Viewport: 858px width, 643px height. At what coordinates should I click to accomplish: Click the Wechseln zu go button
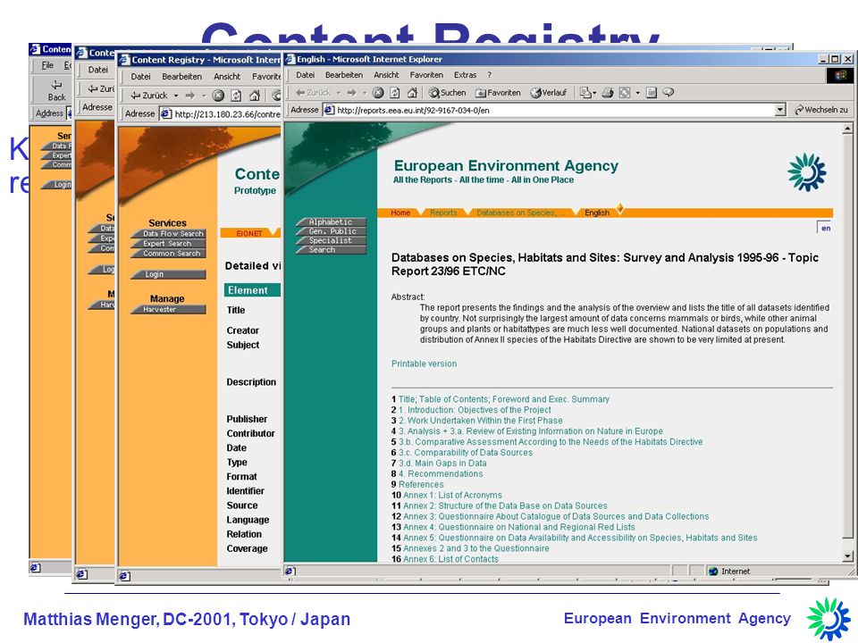point(821,110)
